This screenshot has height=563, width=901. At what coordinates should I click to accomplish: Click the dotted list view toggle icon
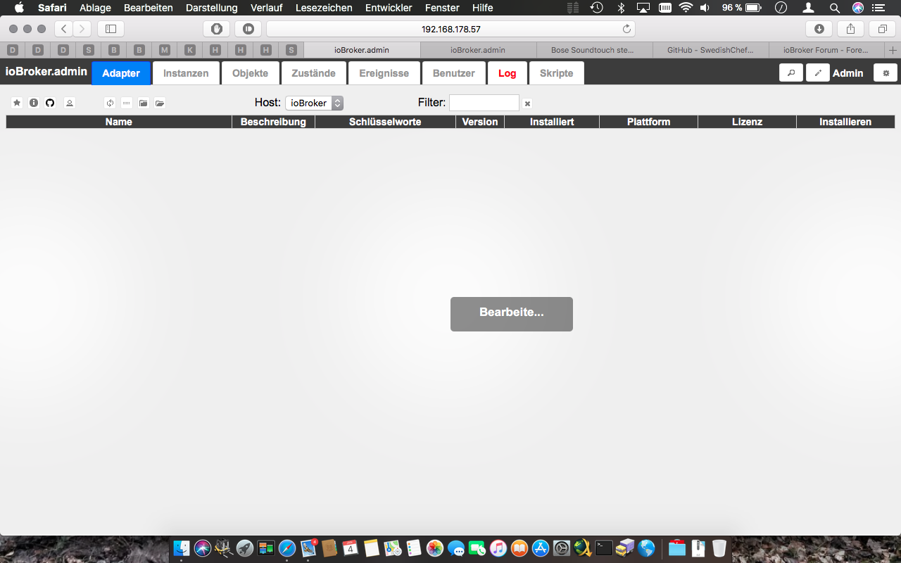point(127,103)
